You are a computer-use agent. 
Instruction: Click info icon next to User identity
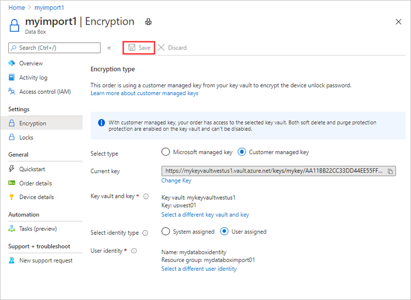(x=134, y=251)
